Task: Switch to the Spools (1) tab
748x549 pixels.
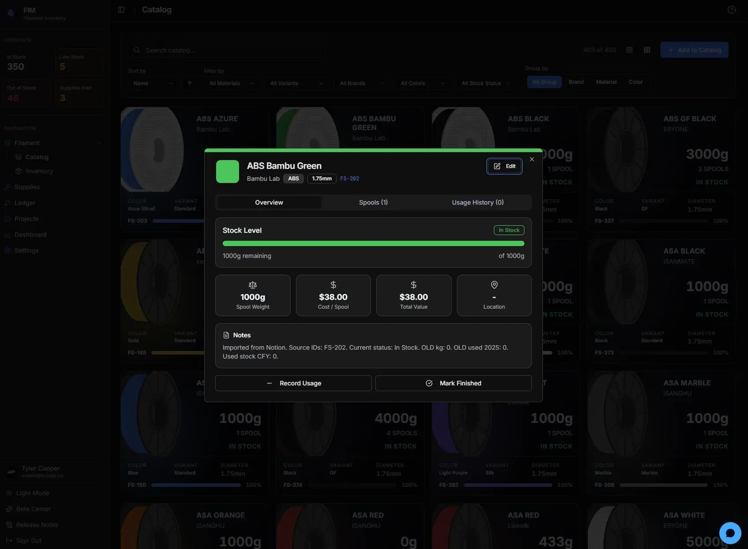Action: tap(373, 202)
